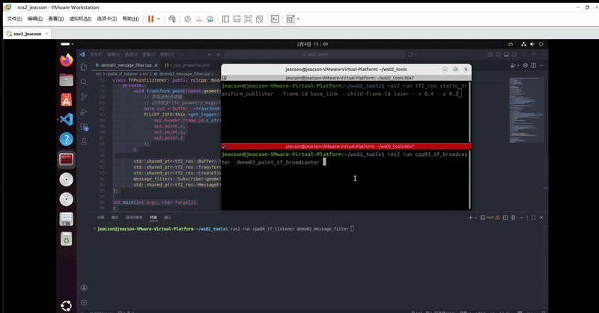
Task: Open the VS Code Manage gear icon
Action: [84, 303]
